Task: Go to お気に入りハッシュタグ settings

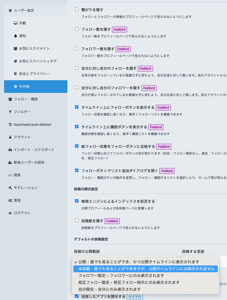Action: [36, 61]
